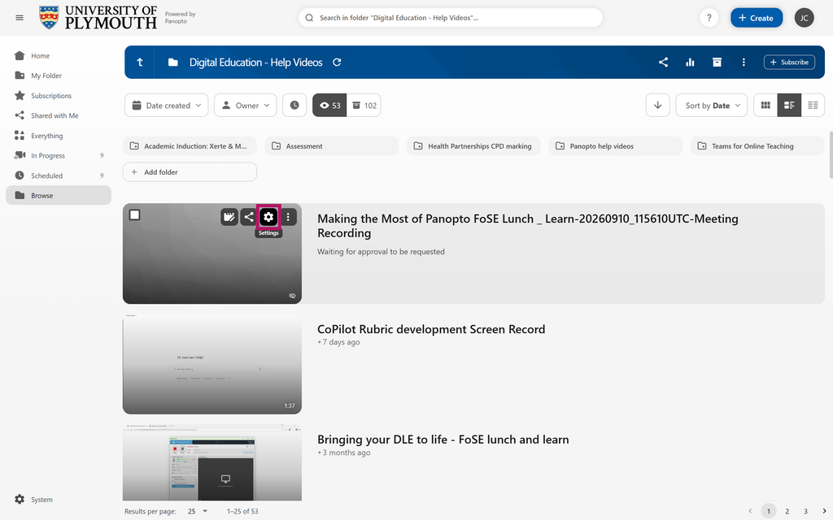Show the 102 archived videos
Viewport: 833px width, 520px height.
(x=364, y=105)
